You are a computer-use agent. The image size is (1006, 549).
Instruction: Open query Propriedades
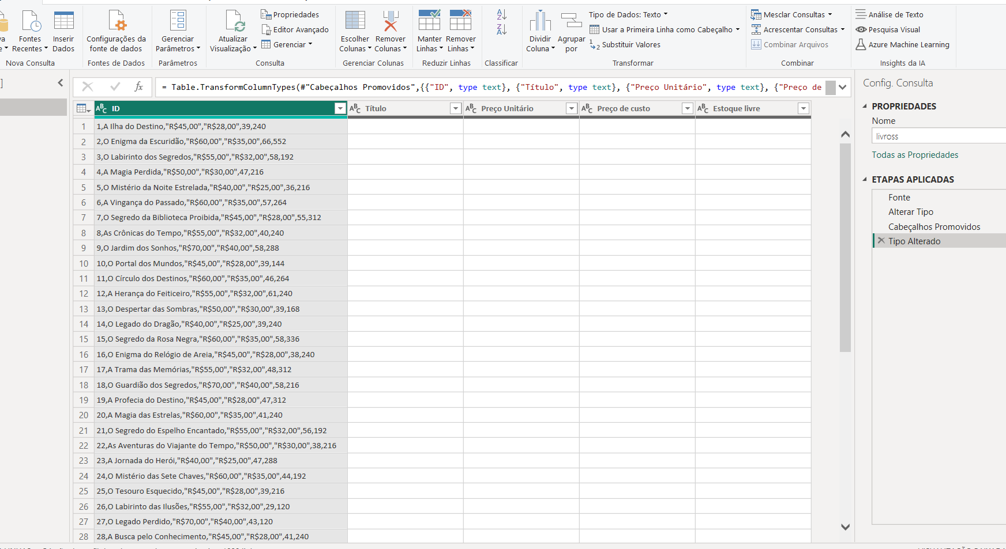(x=290, y=14)
